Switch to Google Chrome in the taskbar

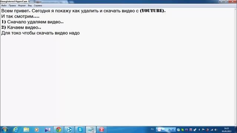click(x=59, y=130)
